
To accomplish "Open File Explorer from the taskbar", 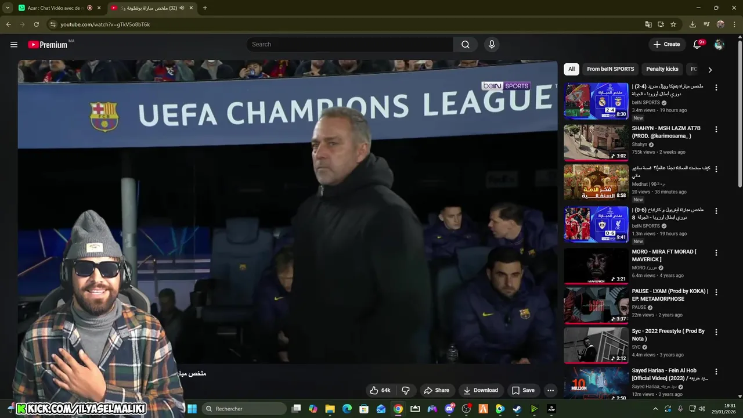I will (x=330, y=409).
